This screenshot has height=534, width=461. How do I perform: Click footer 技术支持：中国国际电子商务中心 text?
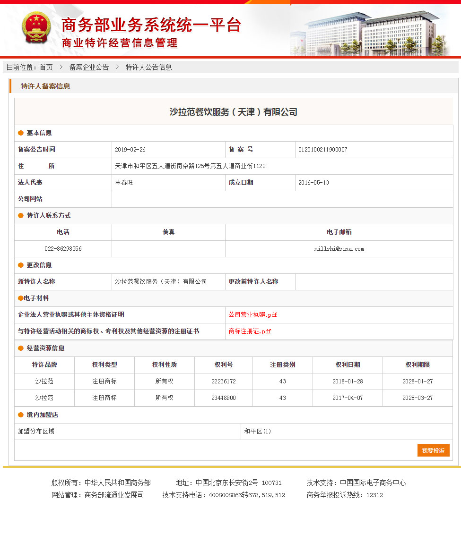(x=356, y=483)
